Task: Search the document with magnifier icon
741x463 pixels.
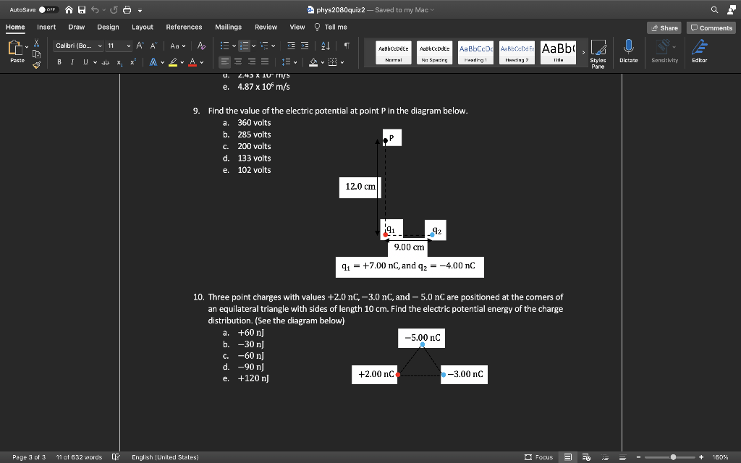Action: point(714,10)
